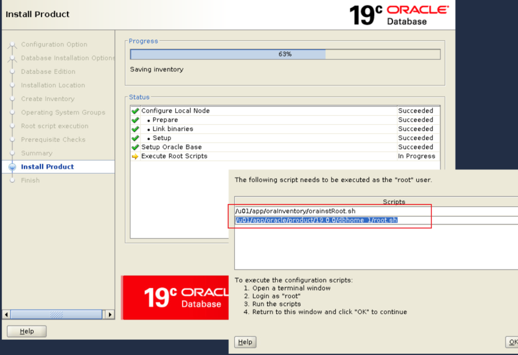
Task: Select Summary step in sidebar
Action: [36, 153]
